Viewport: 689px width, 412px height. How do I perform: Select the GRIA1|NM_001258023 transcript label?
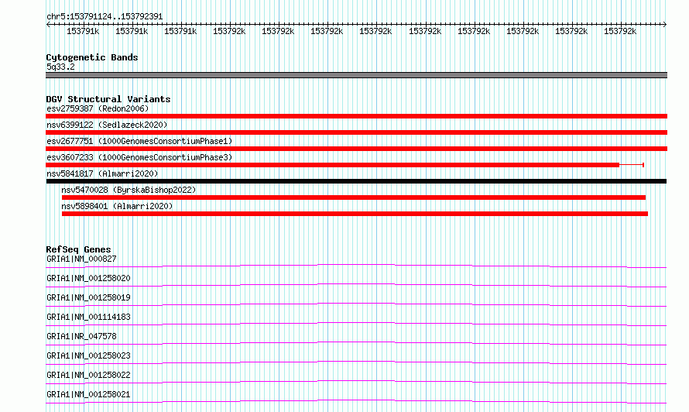pyautogui.click(x=88, y=355)
